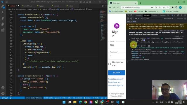The height and width of the screenshot is (105, 187).
Task: Toggle the DevTools device toolbar icon
Action: (x=131, y=15)
